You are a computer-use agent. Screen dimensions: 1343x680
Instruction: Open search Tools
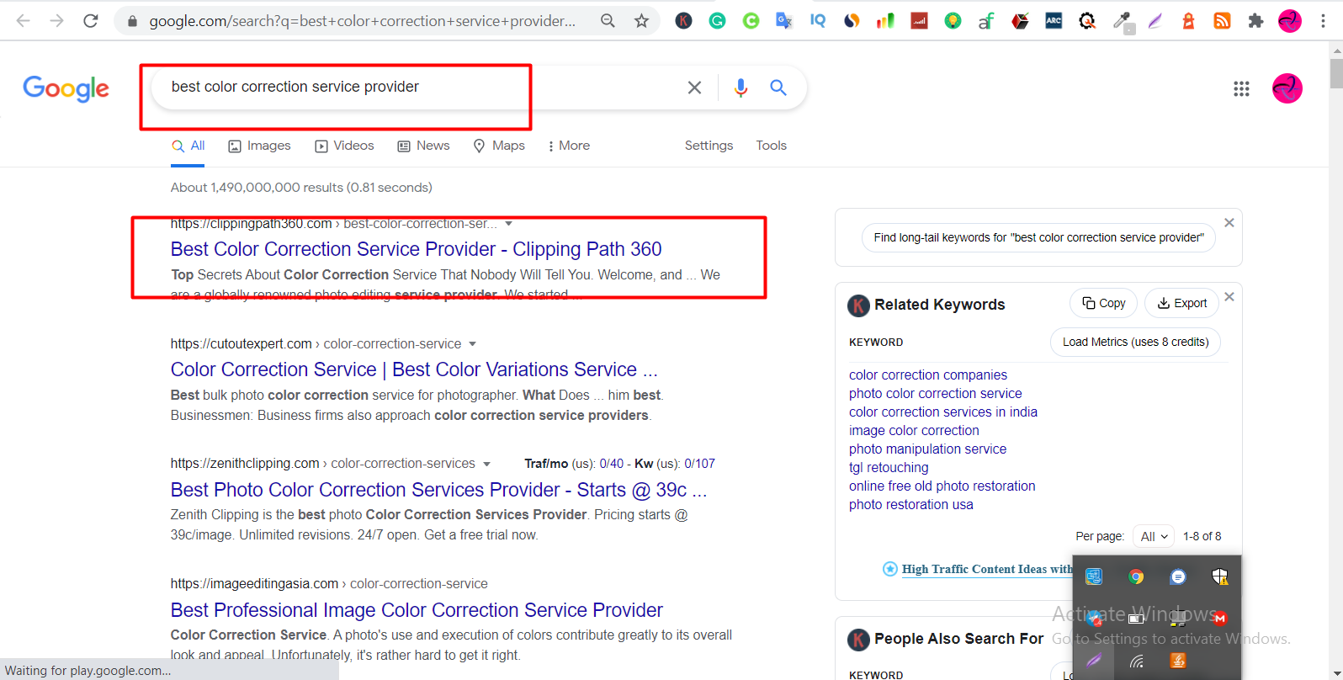pos(771,146)
